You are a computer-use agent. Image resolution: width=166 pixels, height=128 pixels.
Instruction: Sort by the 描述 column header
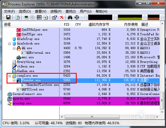point(150,24)
